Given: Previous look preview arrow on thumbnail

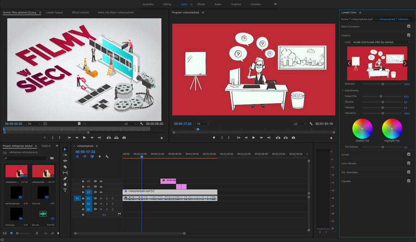Looking at the screenshot, I should click(349, 63).
